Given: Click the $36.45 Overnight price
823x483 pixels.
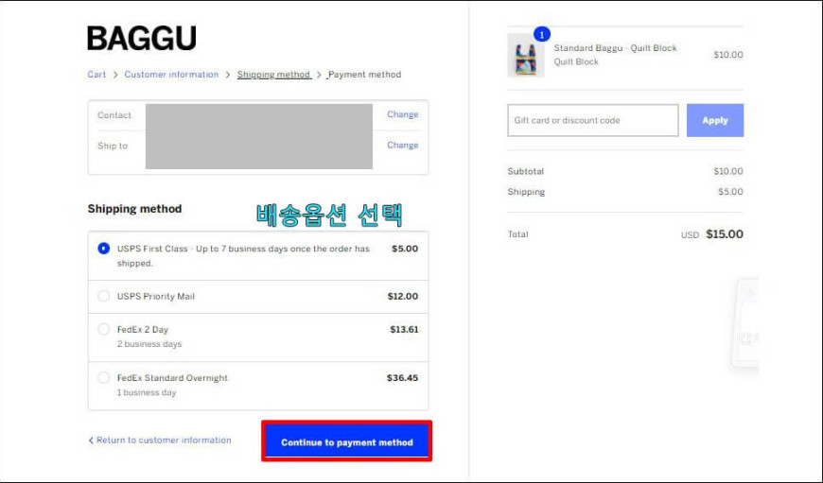Looking at the screenshot, I should [403, 377].
